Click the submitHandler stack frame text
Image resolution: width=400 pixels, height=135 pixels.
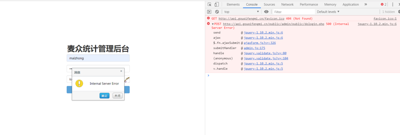click(x=225, y=48)
